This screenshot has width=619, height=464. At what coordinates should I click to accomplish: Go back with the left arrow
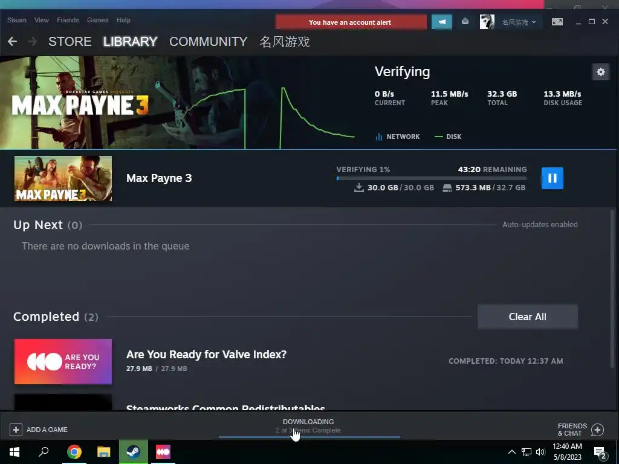point(12,42)
